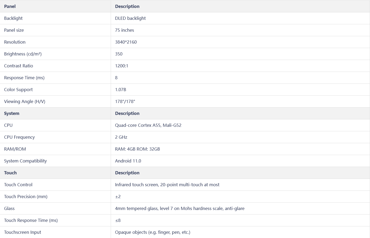Select the 4mm tempered glass description
Image resolution: width=370 pixels, height=238 pixels.
pyautogui.click(x=180, y=208)
